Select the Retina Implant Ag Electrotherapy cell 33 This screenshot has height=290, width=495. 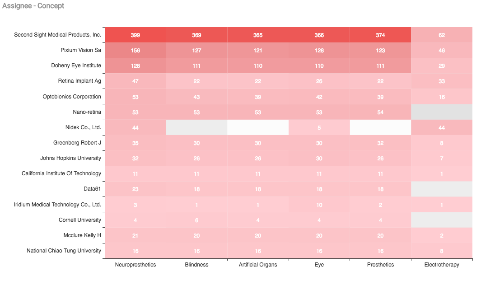[442, 81]
